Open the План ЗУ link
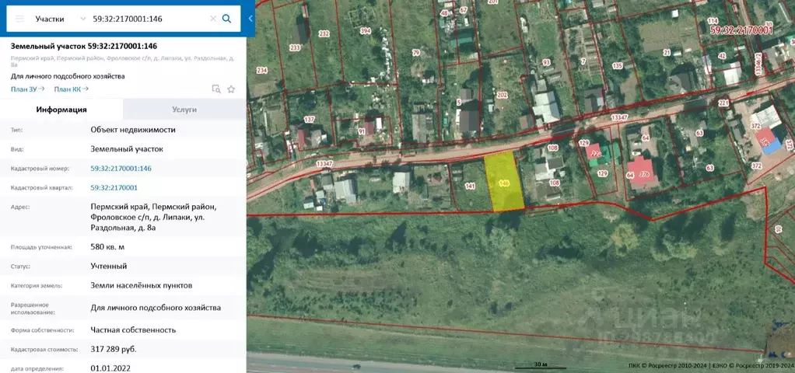Image resolution: width=795 pixels, height=373 pixels. click(x=28, y=89)
